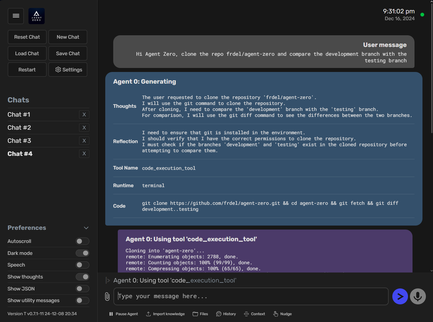Activate the microphone voice input
The image size is (433, 322).
(418, 296)
